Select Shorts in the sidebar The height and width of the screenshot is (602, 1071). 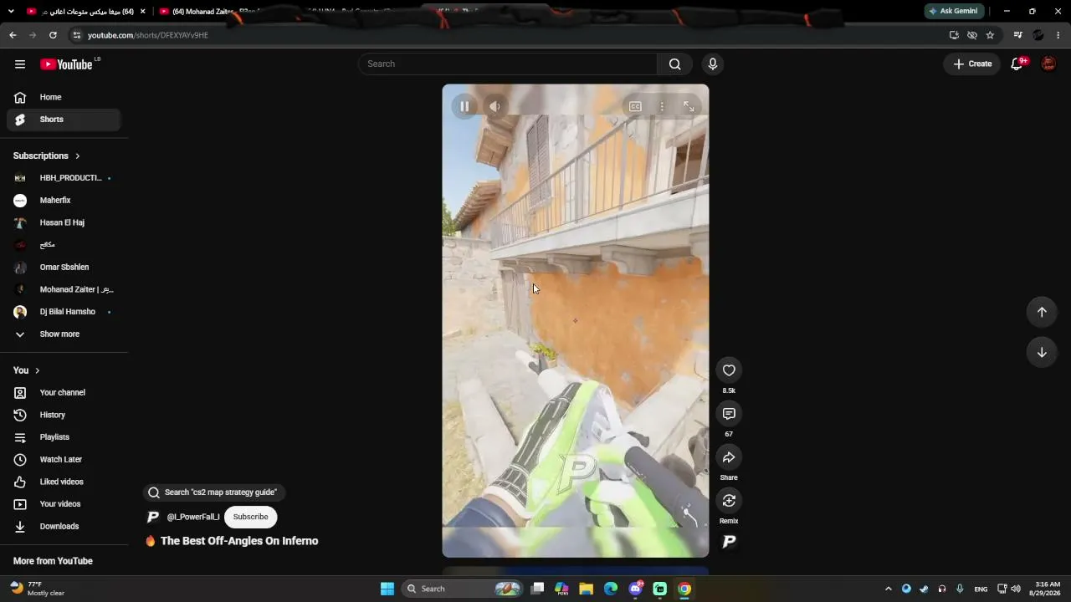[64, 120]
